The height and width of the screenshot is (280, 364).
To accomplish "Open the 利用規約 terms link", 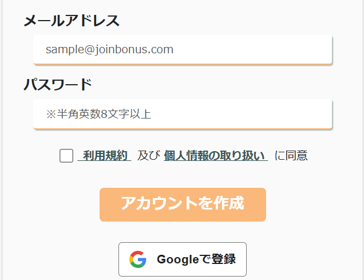I will pos(105,156).
